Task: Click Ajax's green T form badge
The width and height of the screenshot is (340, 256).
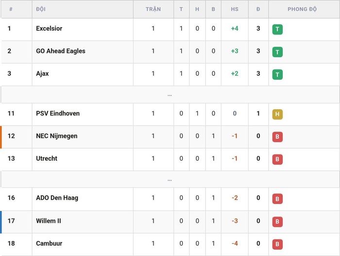Action: pyautogui.click(x=277, y=74)
